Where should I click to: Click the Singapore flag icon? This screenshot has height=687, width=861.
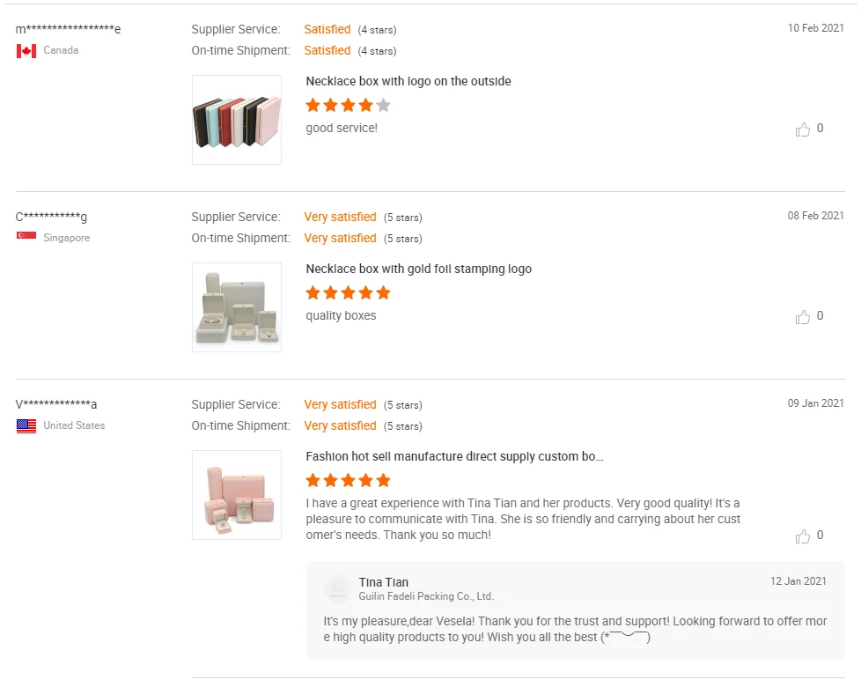point(26,238)
